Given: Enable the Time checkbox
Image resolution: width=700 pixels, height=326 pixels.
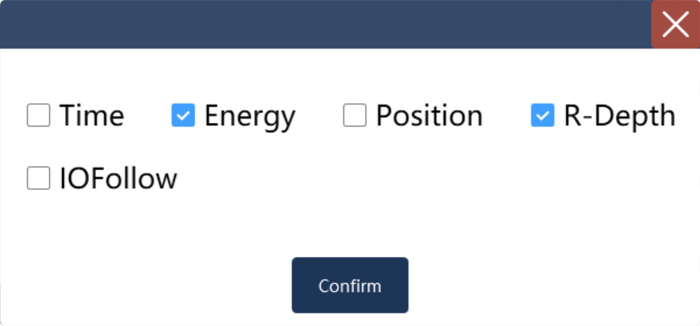Looking at the screenshot, I should click(x=39, y=115).
